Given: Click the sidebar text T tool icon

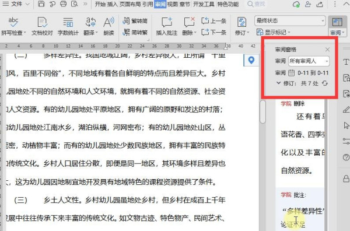Looking at the screenshot, I should click(x=346, y=62).
